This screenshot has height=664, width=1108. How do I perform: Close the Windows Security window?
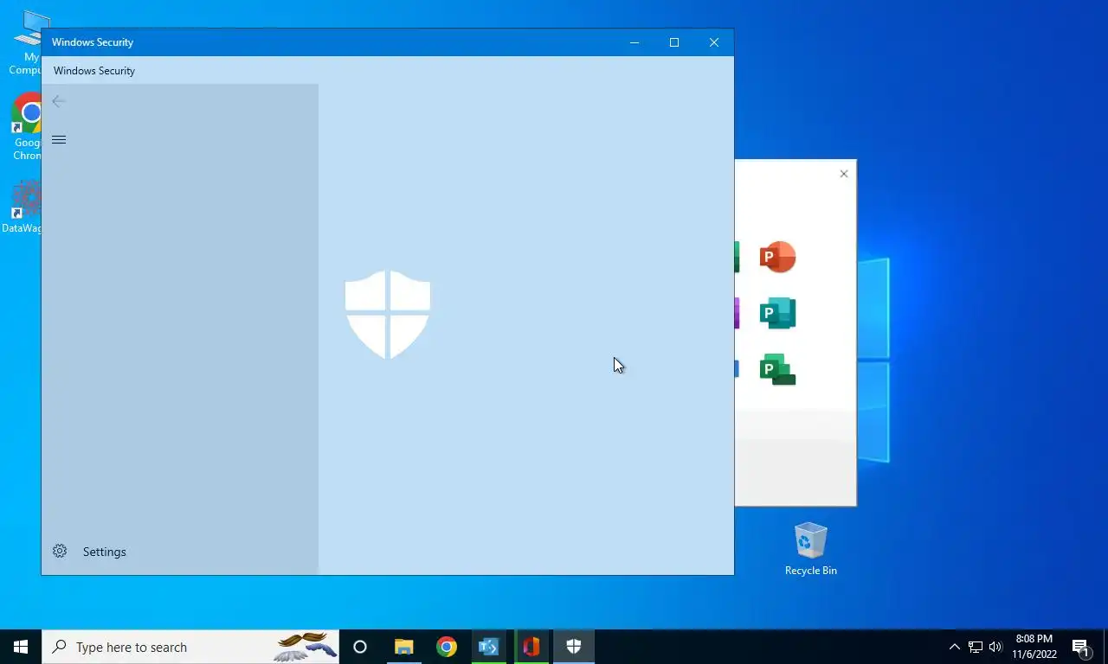pyautogui.click(x=714, y=42)
